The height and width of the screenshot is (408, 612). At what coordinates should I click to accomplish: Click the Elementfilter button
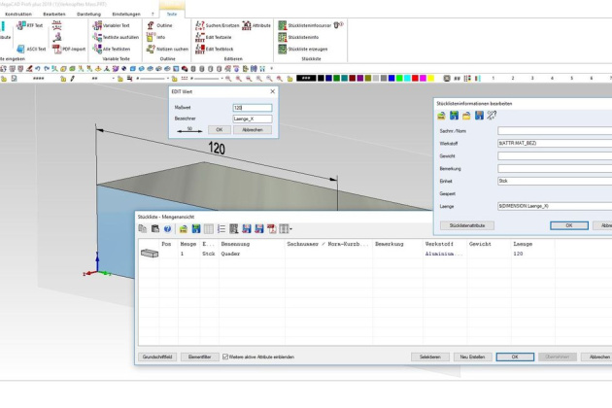(198, 357)
